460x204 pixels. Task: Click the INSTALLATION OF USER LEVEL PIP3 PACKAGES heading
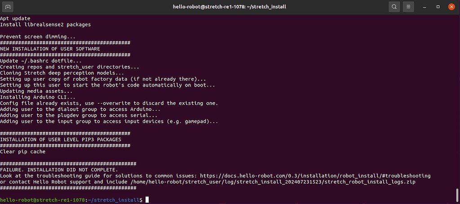coord(61,139)
